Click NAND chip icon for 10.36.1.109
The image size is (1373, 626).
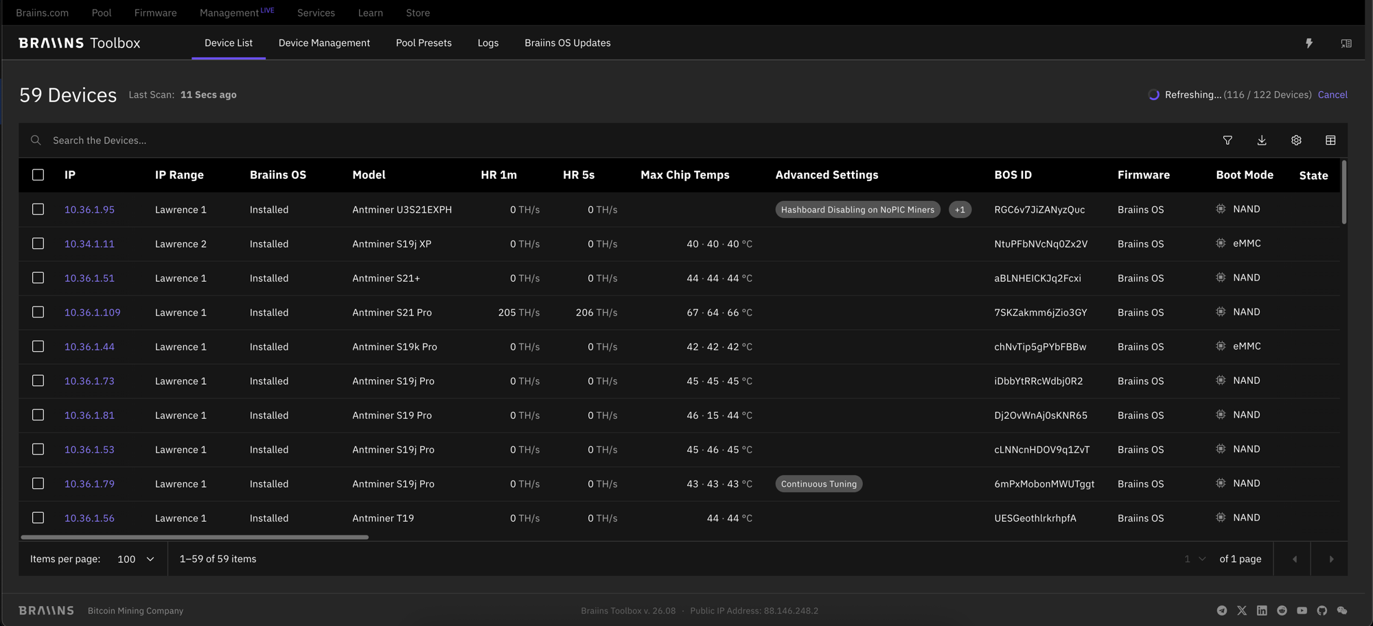pyautogui.click(x=1221, y=312)
